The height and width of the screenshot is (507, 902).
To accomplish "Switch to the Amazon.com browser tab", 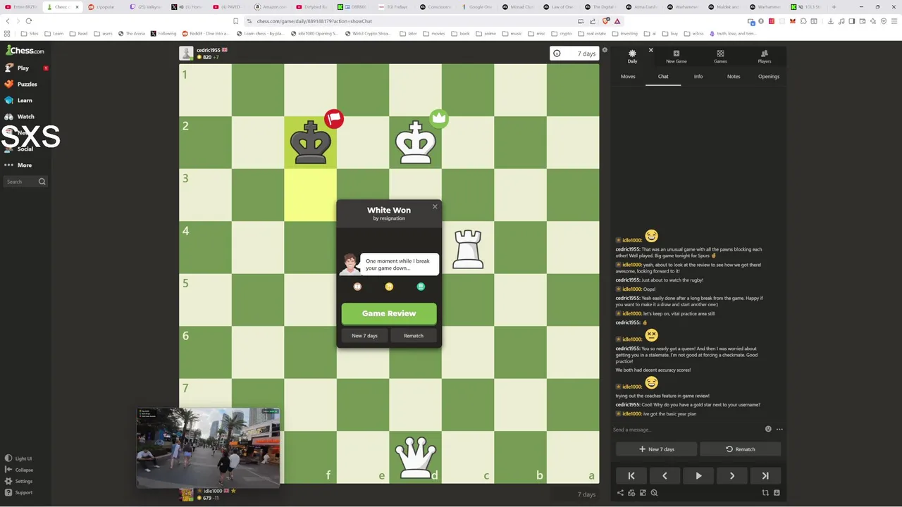I will pyautogui.click(x=274, y=7).
